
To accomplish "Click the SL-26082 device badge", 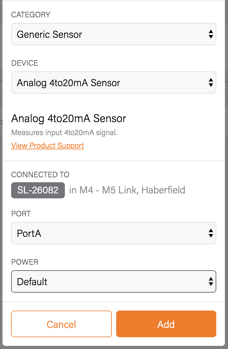I will (x=38, y=190).
